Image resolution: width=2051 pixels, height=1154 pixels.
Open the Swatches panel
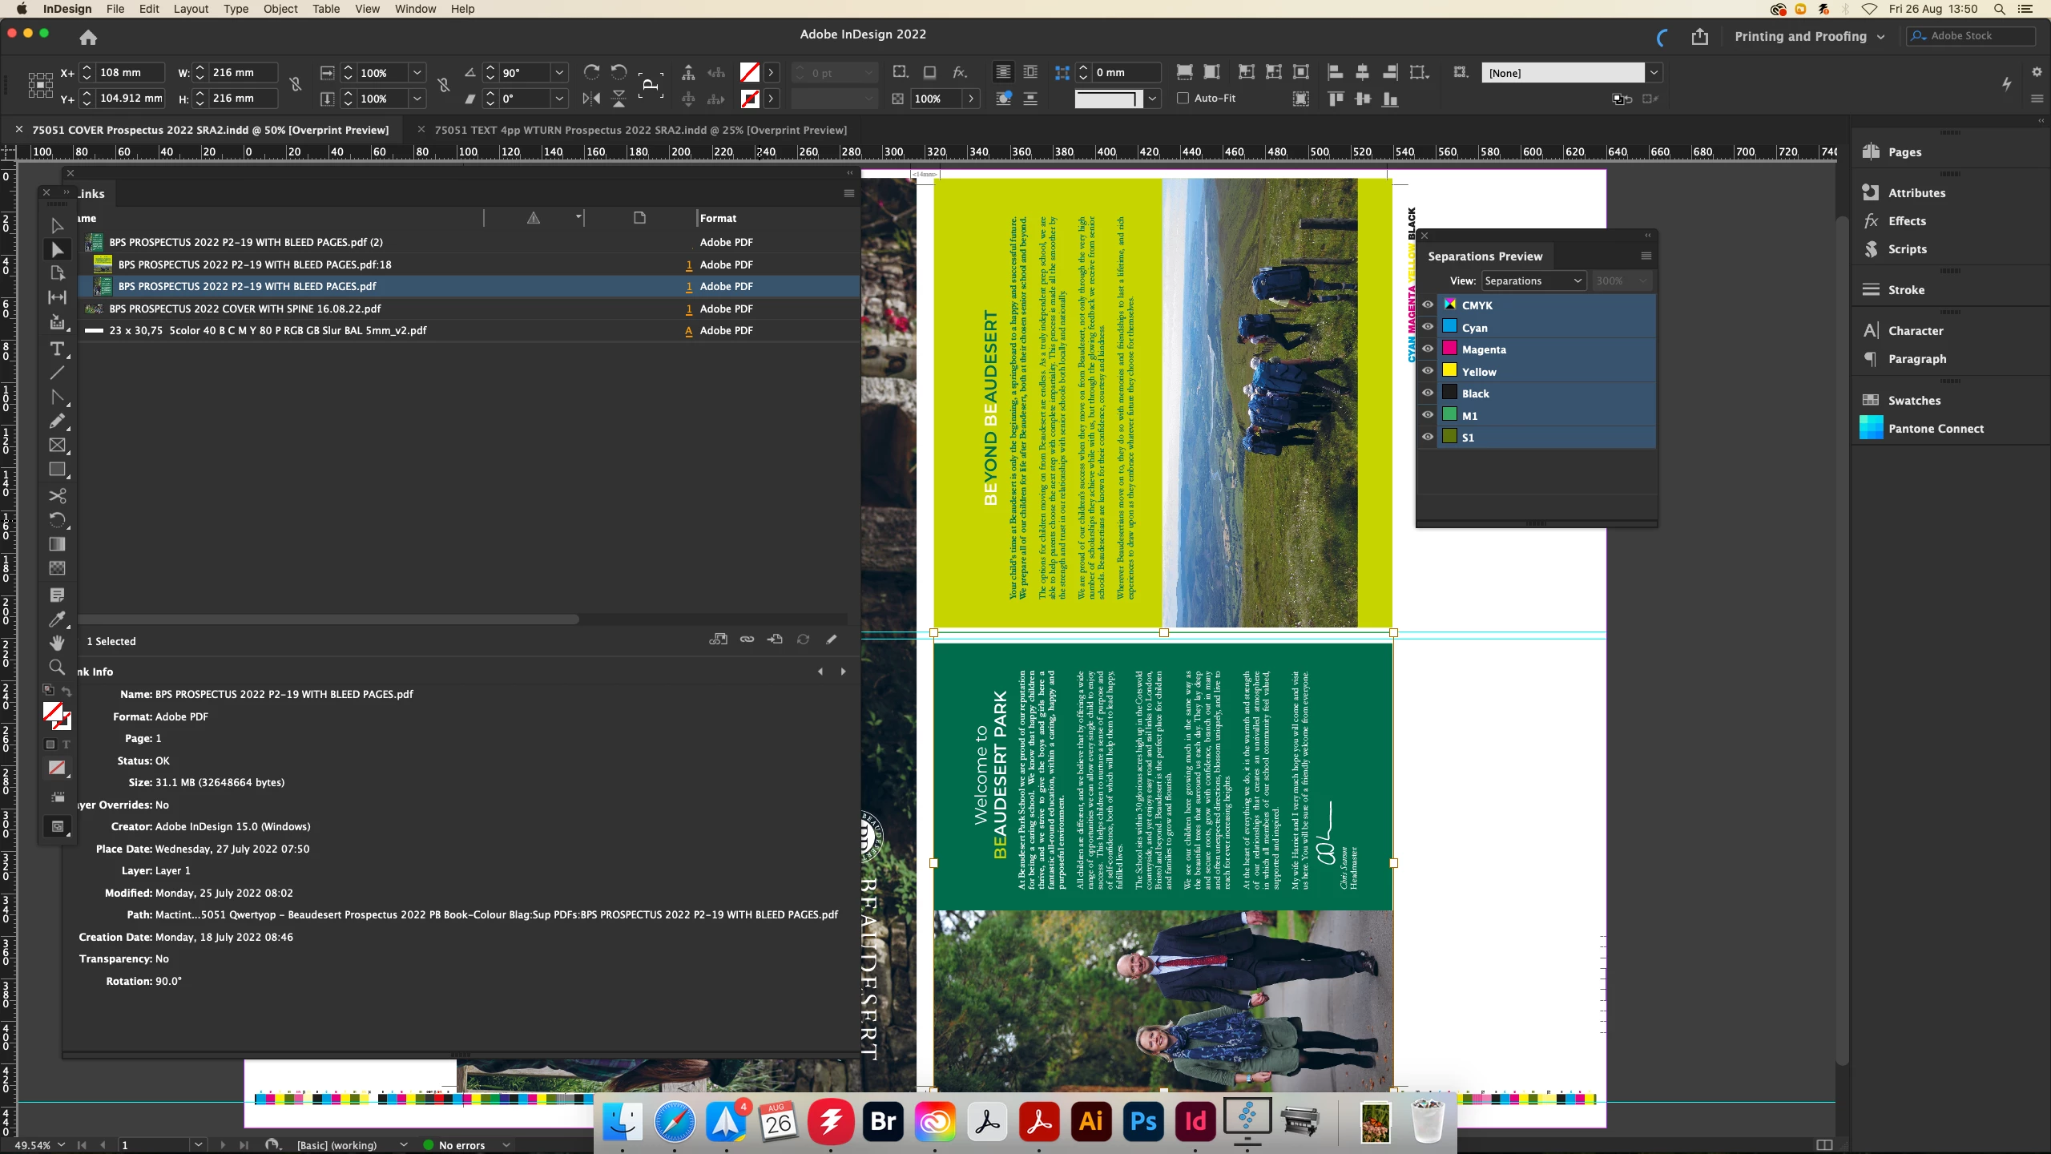click(x=1914, y=401)
